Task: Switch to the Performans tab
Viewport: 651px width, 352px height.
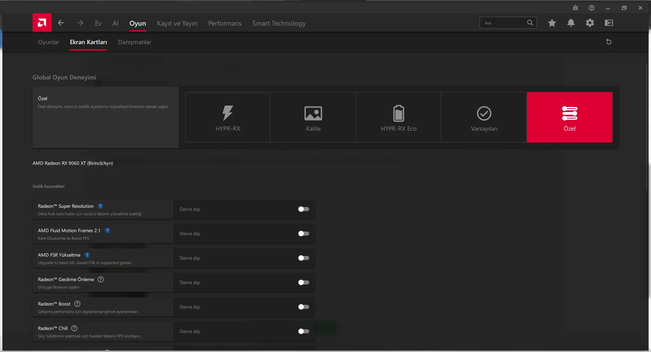Action: tap(225, 23)
